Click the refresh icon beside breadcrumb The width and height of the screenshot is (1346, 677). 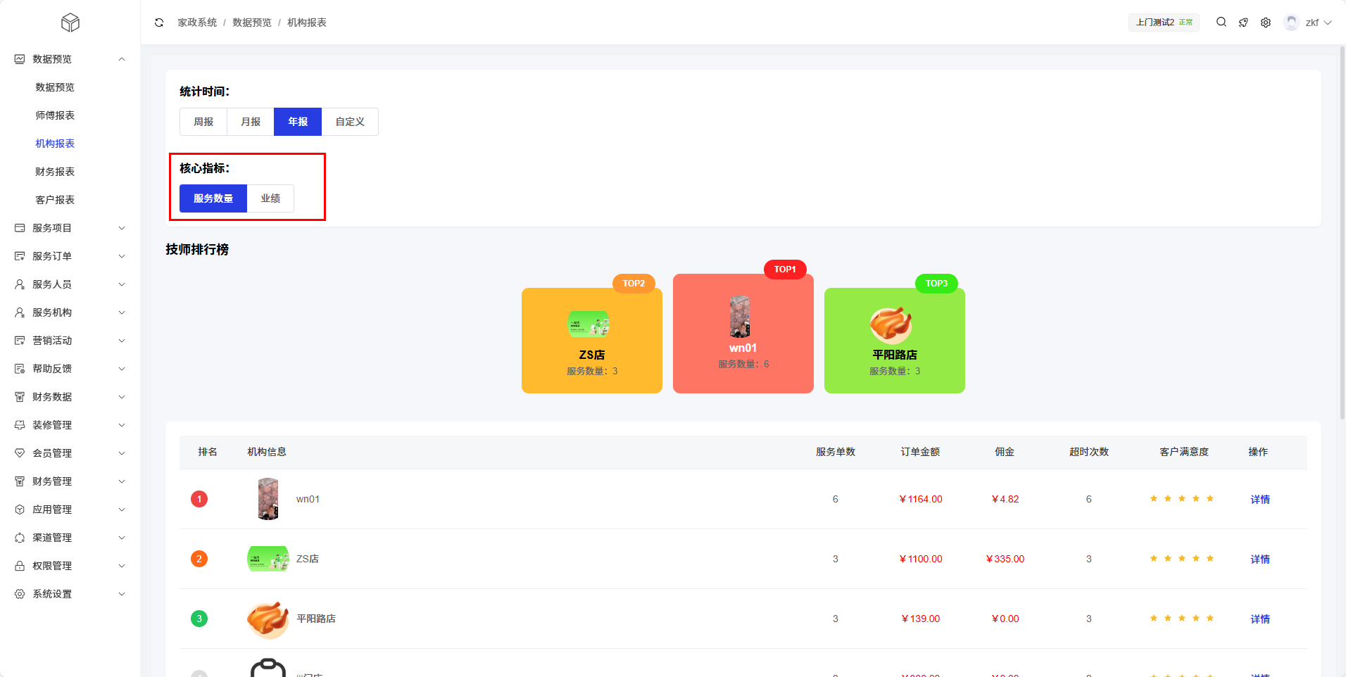click(159, 23)
